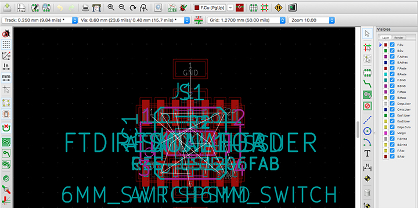Switch to the Layer tab
Image resolution: width=418 pixels, height=209 pixels.
click(x=385, y=38)
